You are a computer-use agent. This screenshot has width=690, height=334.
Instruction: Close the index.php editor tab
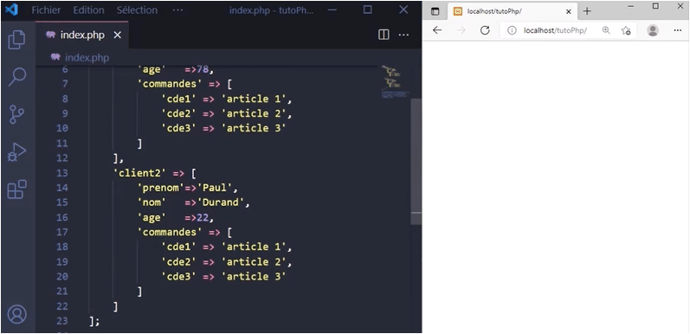click(x=118, y=35)
